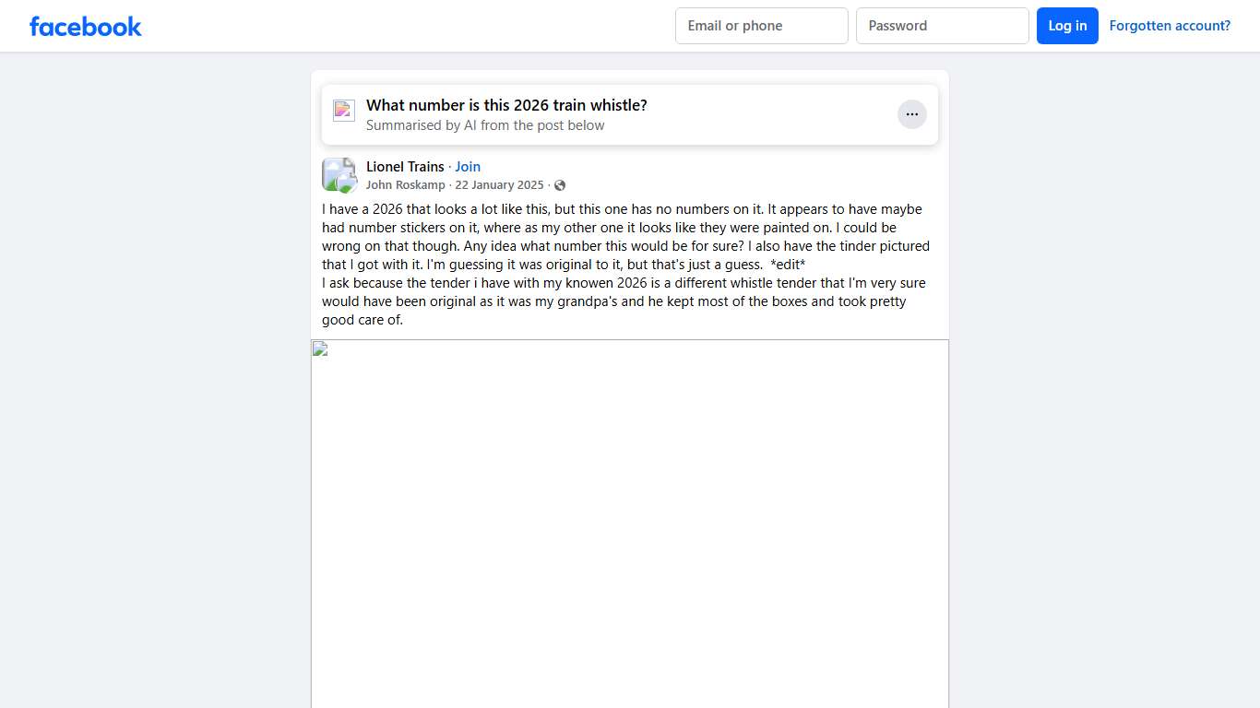Click 'Summarised by AI from the post below'
The image size is (1260, 708).
click(x=485, y=125)
